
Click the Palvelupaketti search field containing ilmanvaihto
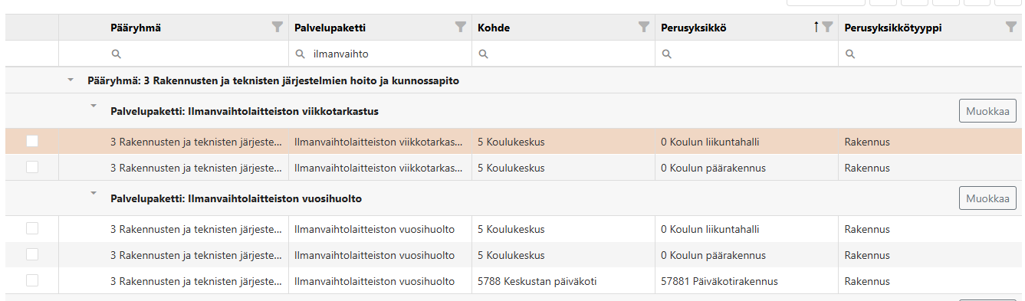pyautogui.click(x=379, y=54)
